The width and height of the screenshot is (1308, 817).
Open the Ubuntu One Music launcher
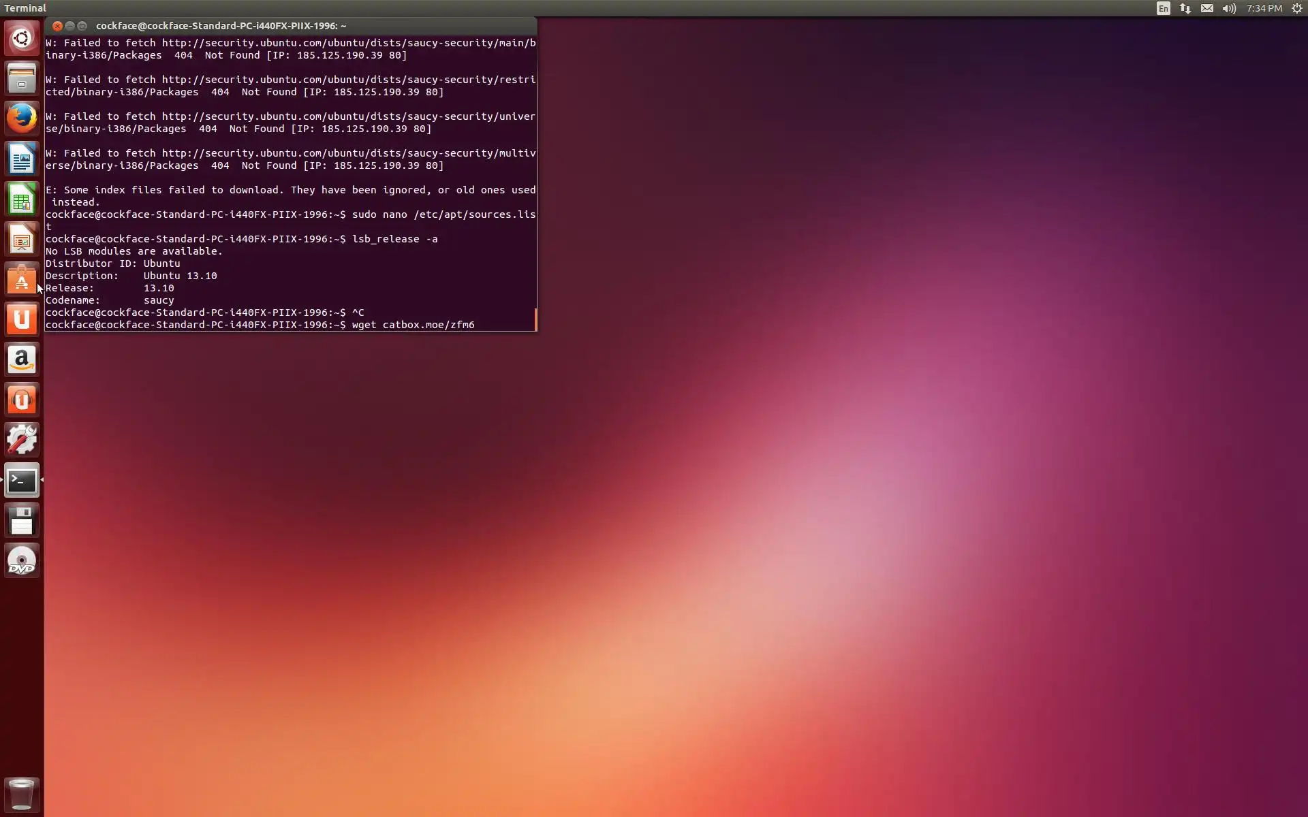pos(22,400)
